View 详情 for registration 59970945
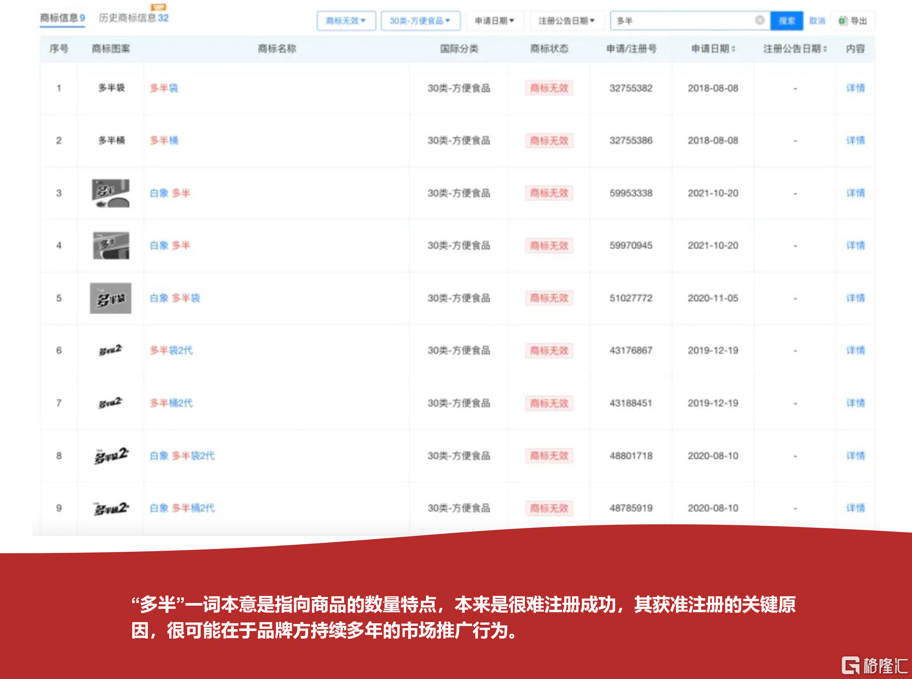Screen dimensions: 912x679 [x=855, y=246]
